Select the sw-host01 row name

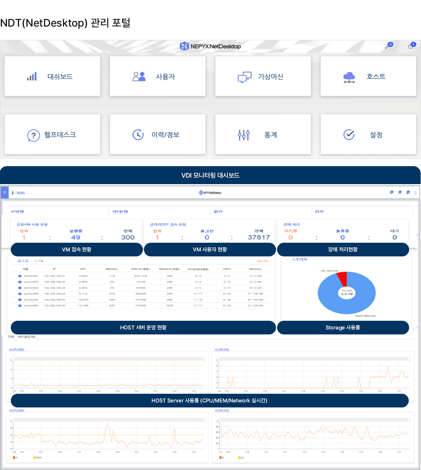(31, 276)
